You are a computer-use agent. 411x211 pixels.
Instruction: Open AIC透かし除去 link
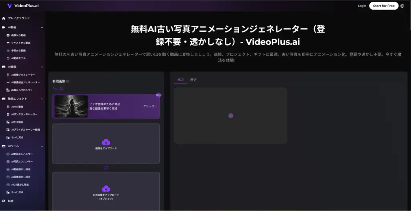tap(20, 184)
